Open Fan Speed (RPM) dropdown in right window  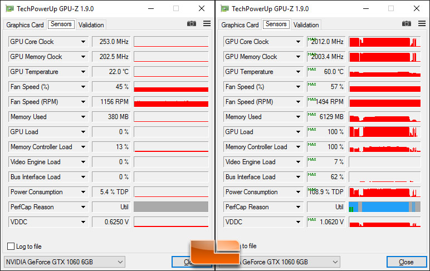point(298,102)
